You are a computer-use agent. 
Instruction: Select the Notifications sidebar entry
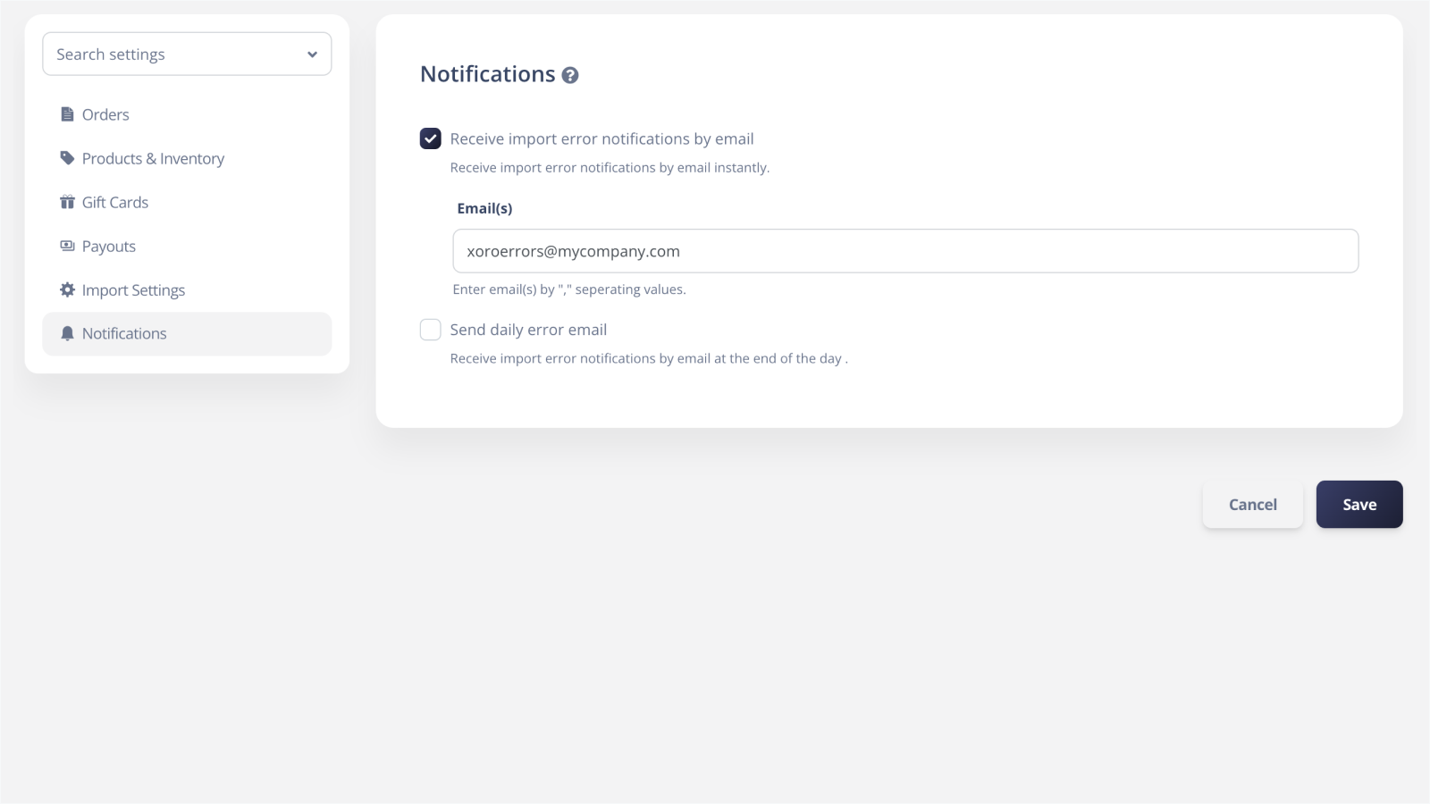tap(124, 333)
